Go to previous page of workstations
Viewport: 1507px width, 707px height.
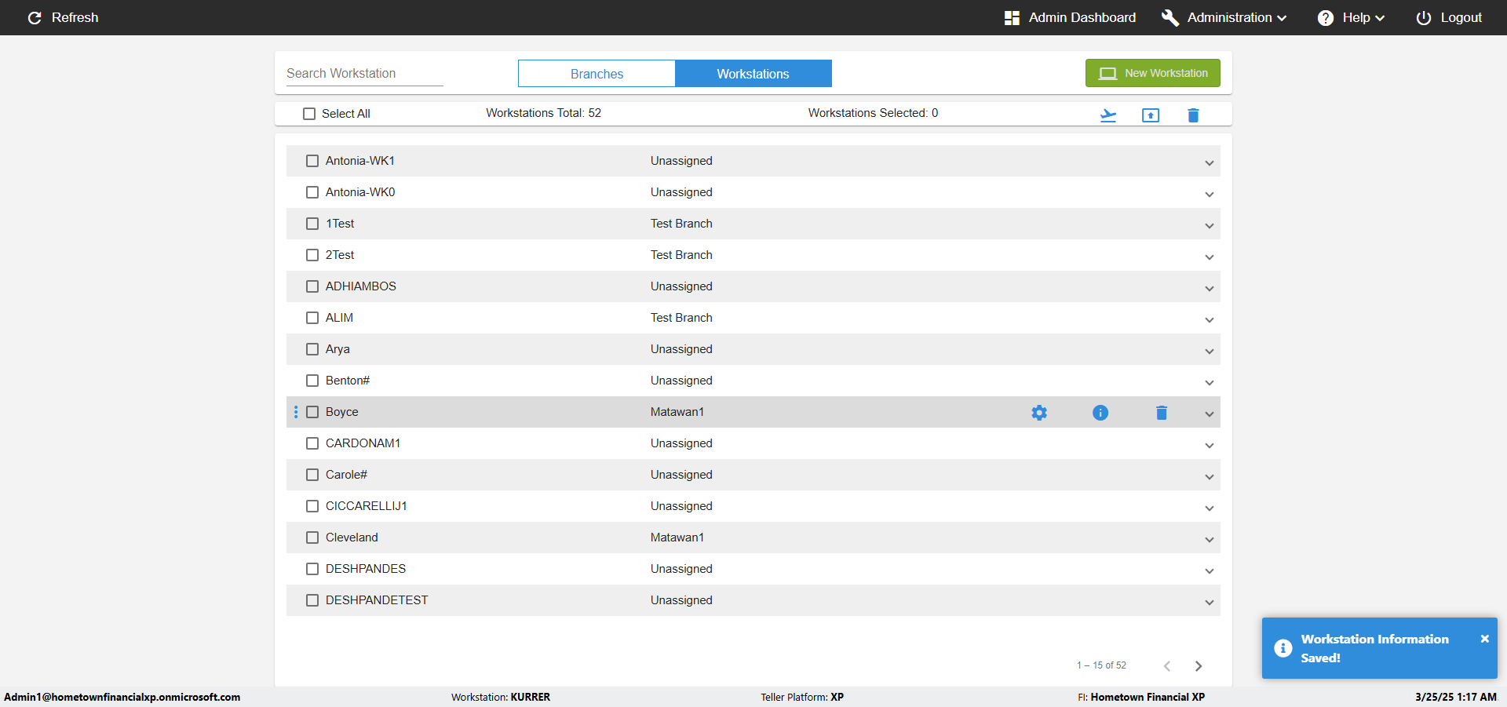pos(1167,665)
